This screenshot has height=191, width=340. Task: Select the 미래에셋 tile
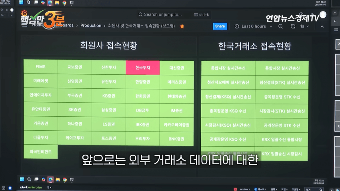[40, 81]
